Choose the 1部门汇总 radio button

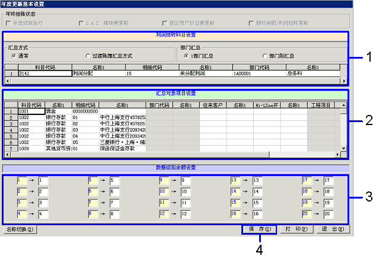pyautogui.click(x=186, y=55)
